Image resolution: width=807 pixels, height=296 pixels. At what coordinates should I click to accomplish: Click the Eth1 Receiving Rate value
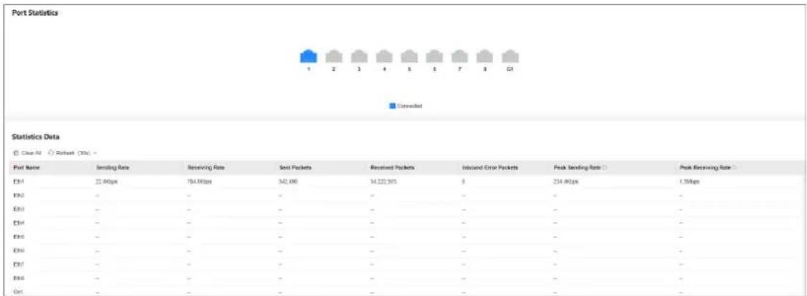tap(200, 182)
